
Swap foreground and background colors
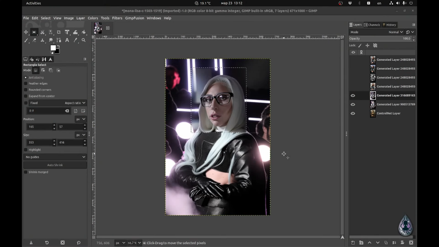tap(58, 46)
